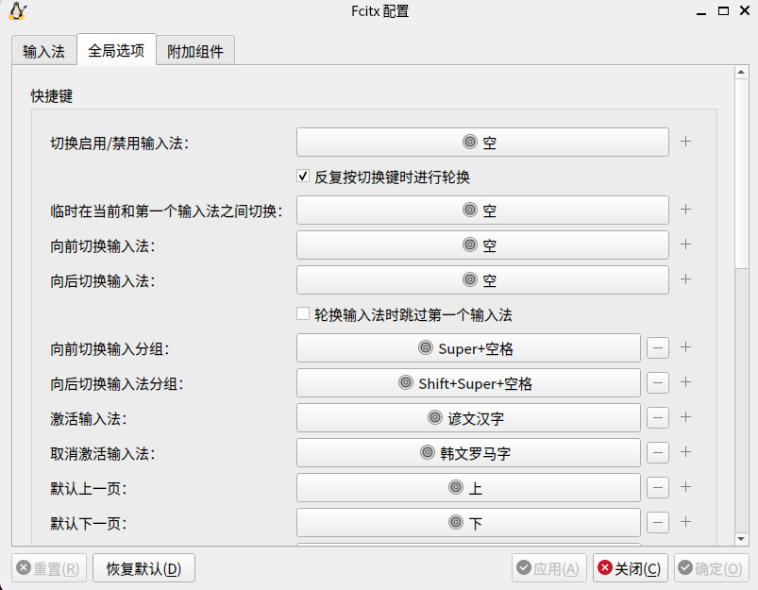Viewport: 758px width, 590px height.
Task: Remove shortcut for 默认上一页
Action: coord(658,487)
